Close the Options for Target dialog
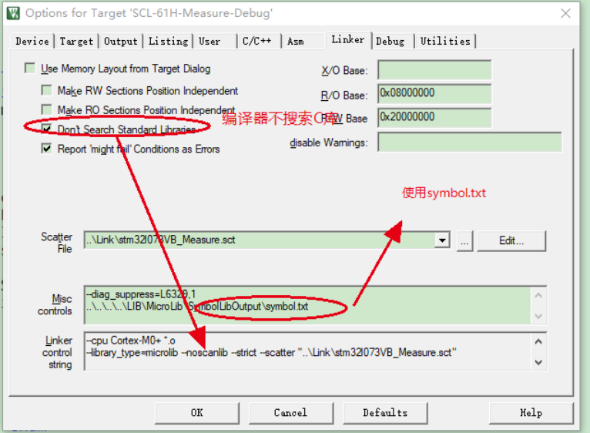590x433 pixels. pyautogui.click(x=565, y=14)
